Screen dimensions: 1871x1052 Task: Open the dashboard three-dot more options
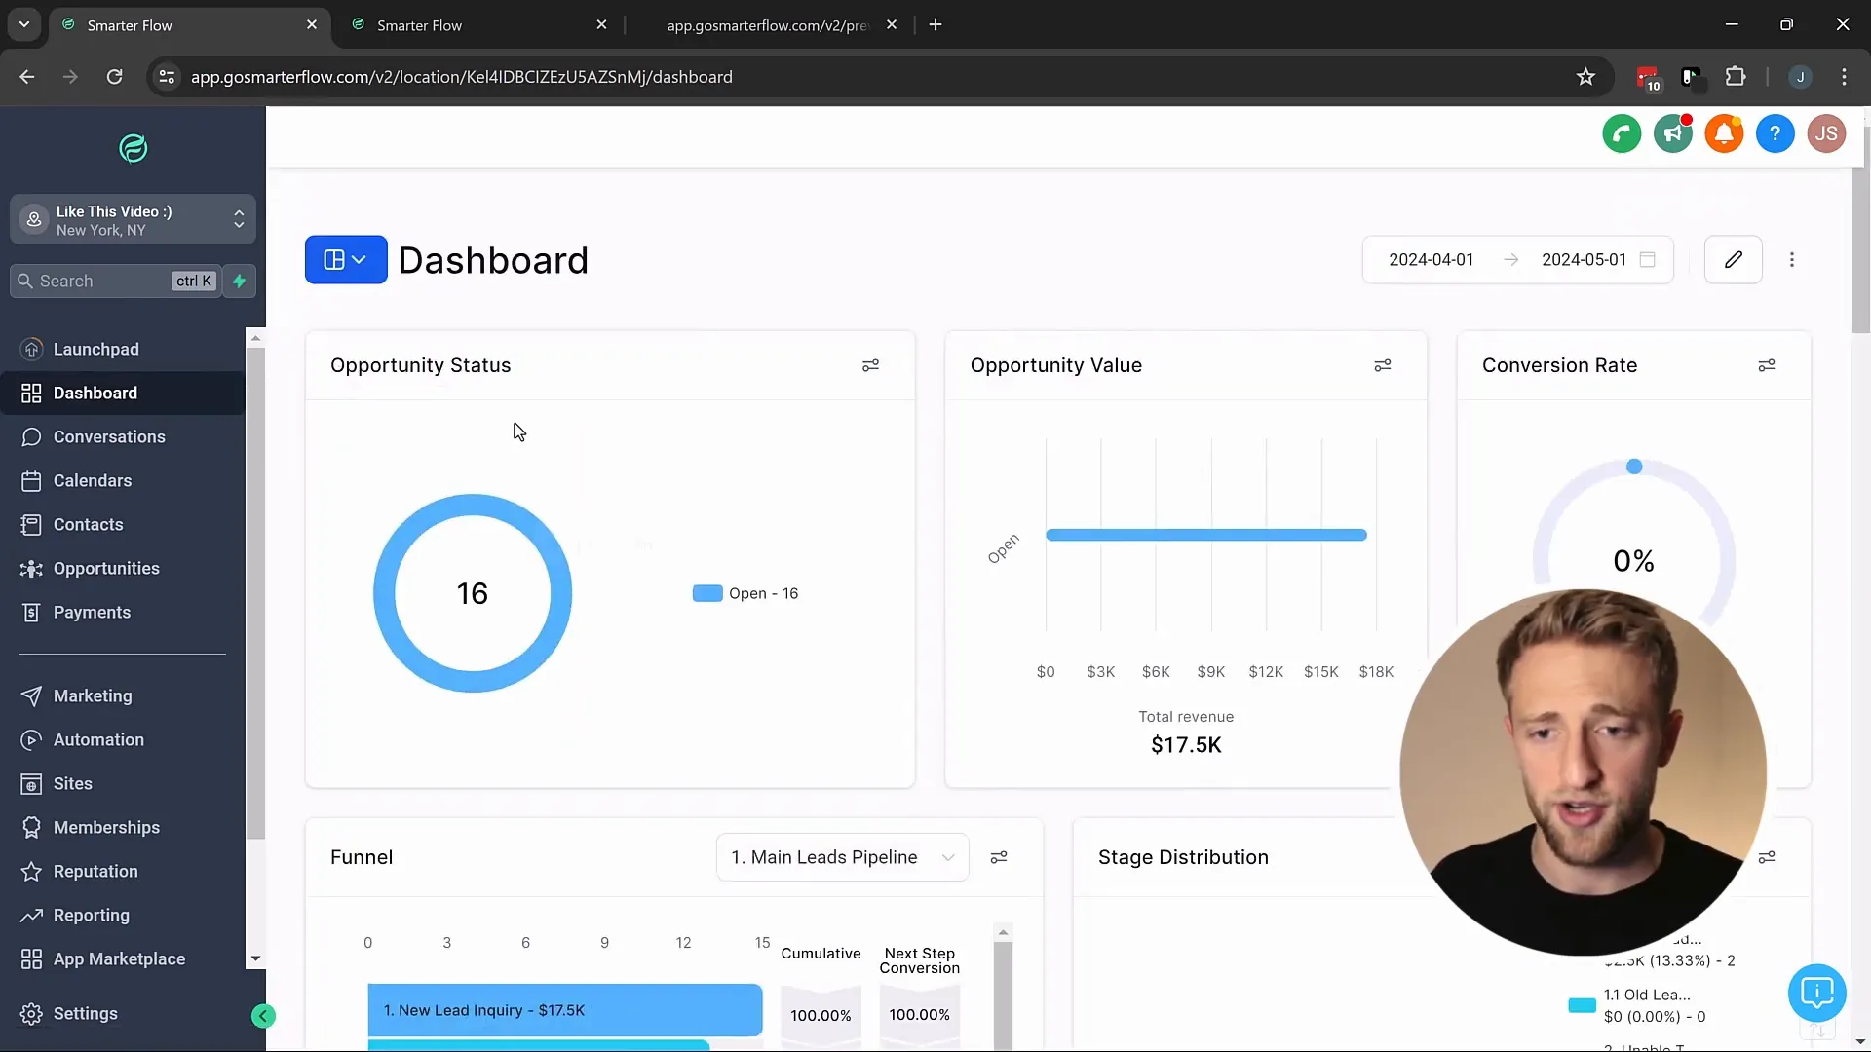[1792, 259]
